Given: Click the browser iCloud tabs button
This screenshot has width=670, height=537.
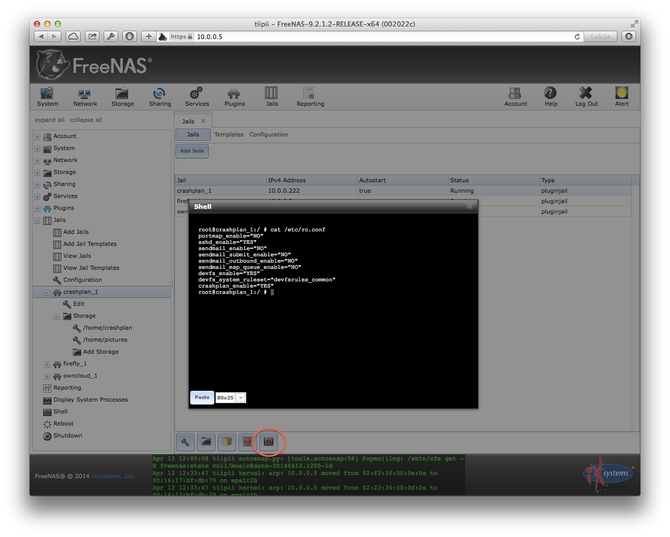Looking at the screenshot, I should [73, 36].
